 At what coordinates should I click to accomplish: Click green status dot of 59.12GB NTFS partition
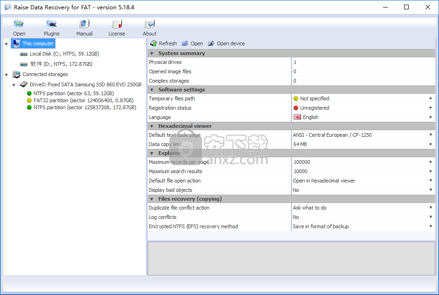pos(29,93)
